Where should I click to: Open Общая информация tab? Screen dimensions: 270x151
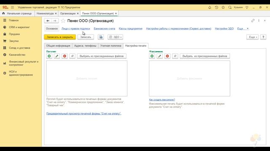pyautogui.click(x=58, y=46)
